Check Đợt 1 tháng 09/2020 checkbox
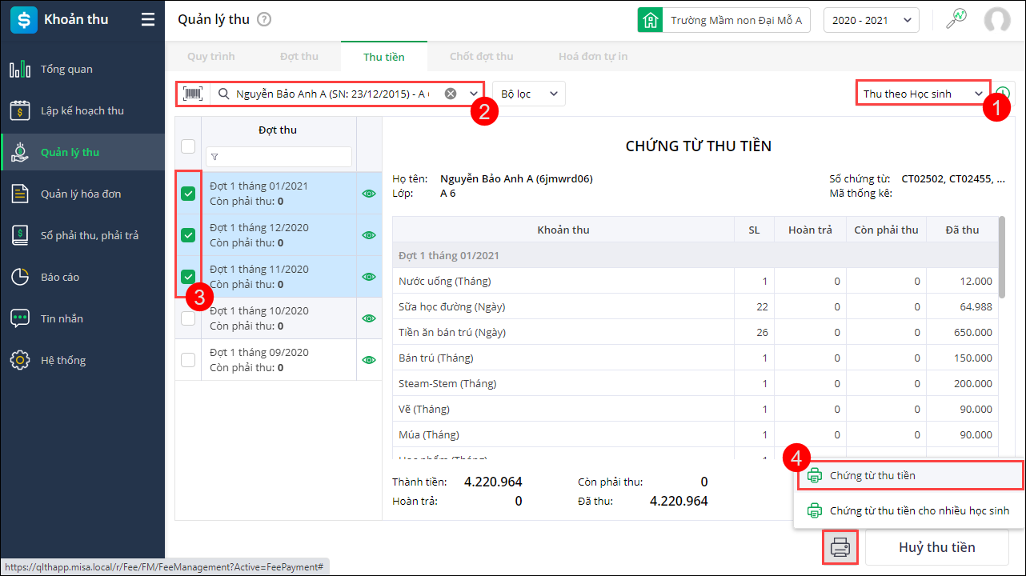Screen dimensions: 1026x576 coord(188,359)
